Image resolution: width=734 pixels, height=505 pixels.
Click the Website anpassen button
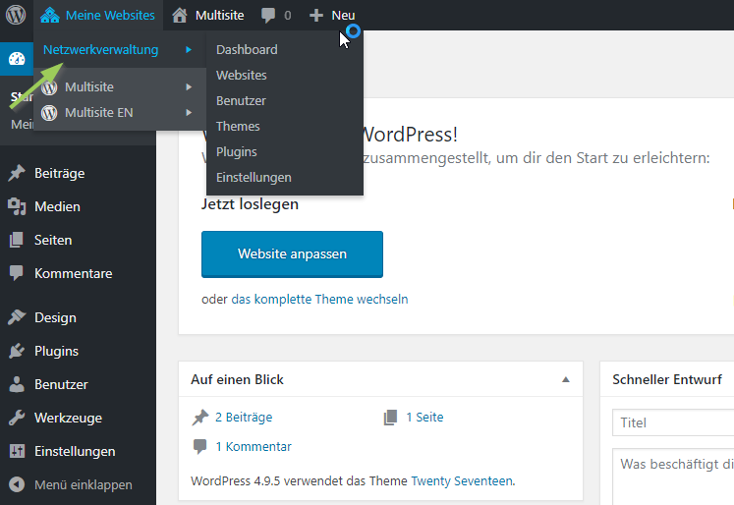(292, 254)
